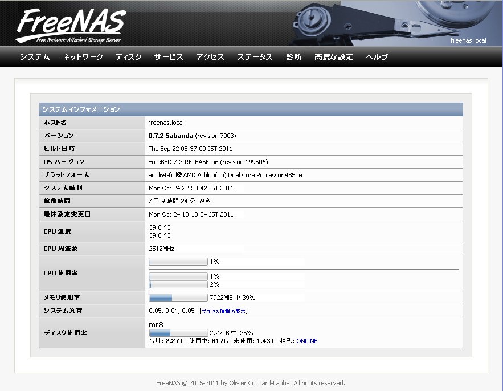This screenshot has width=503, height=391.
Task: Click the freenas.local hostname in header
Action: pyautogui.click(x=468, y=40)
